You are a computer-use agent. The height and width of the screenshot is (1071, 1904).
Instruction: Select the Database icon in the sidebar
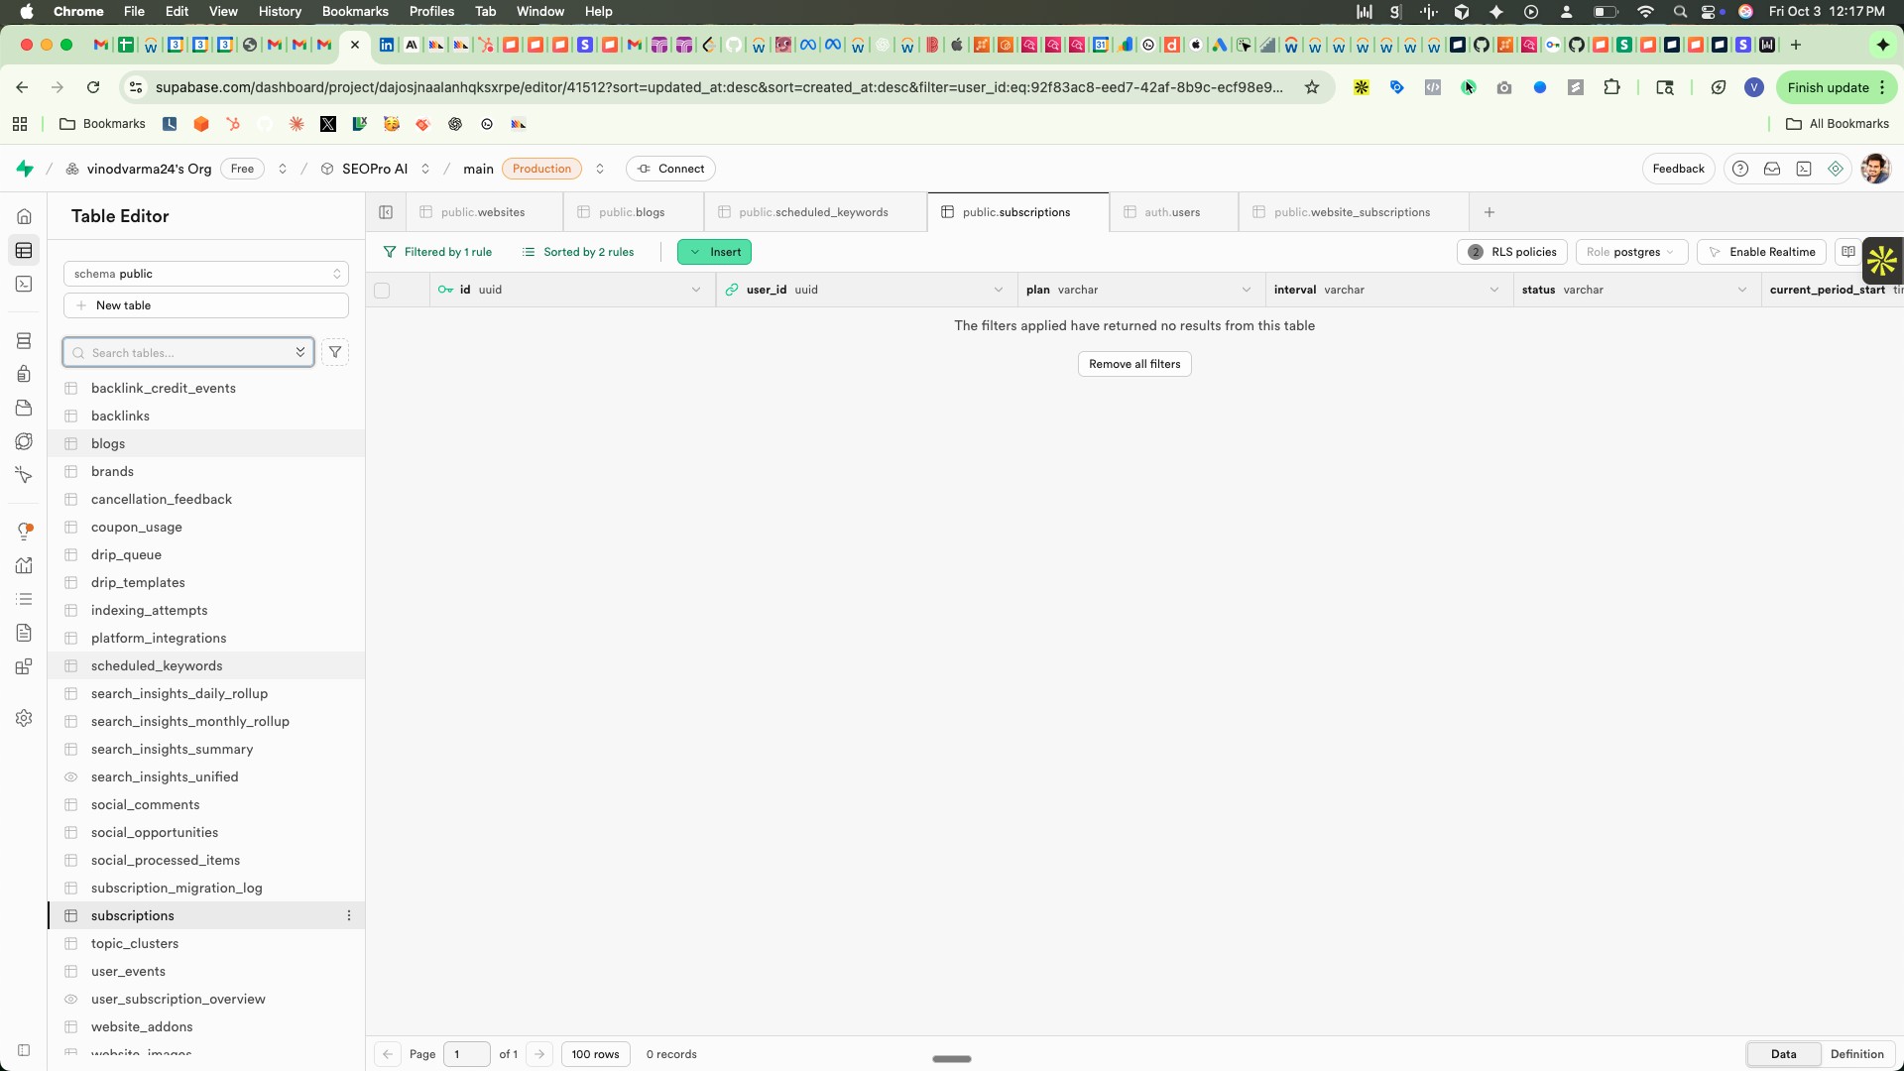pyautogui.click(x=24, y=340)
